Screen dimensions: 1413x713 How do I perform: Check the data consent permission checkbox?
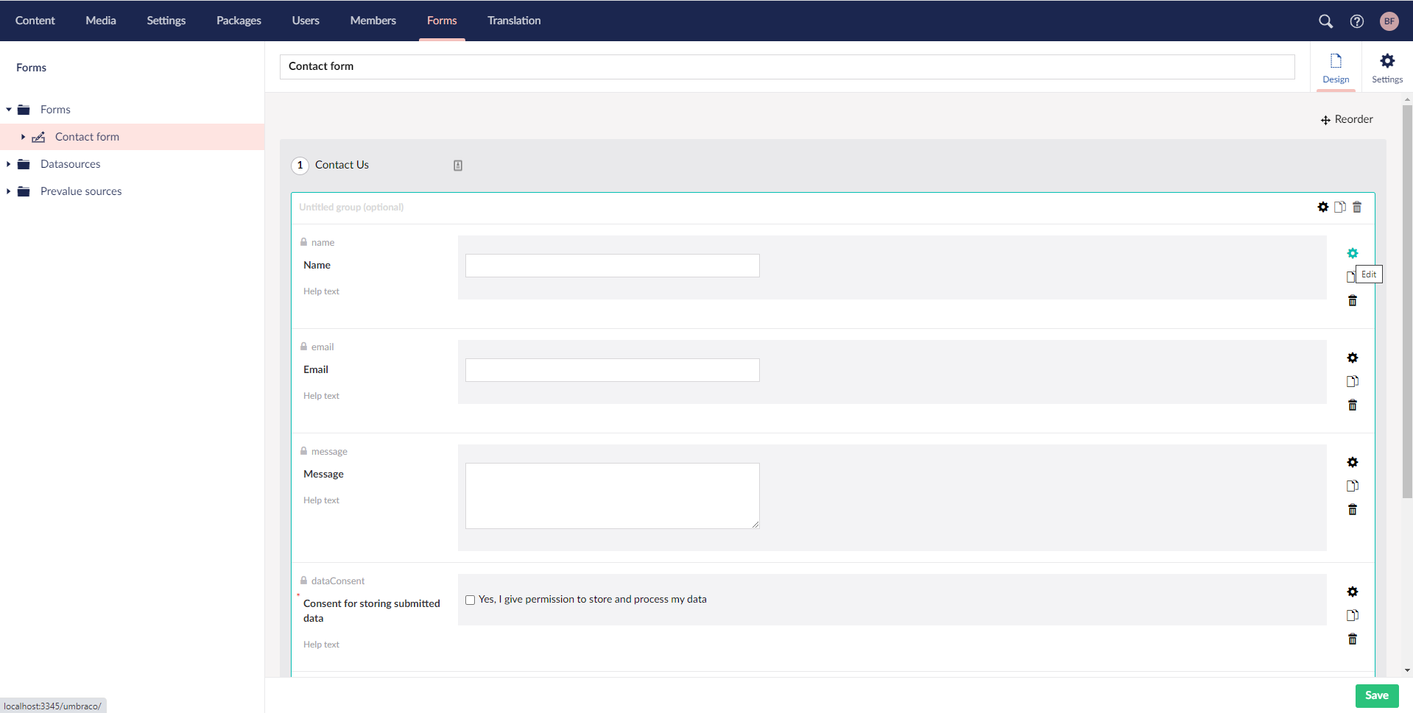[470, 600]
